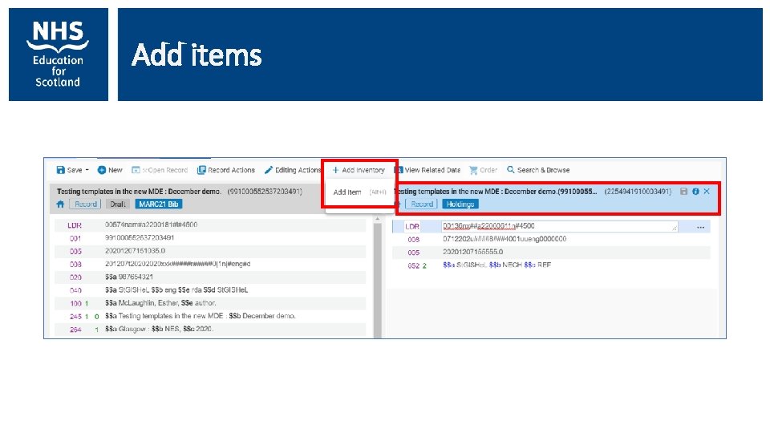
Task: Click the bib record title Testing templates
Action: [x=139, y=192]
